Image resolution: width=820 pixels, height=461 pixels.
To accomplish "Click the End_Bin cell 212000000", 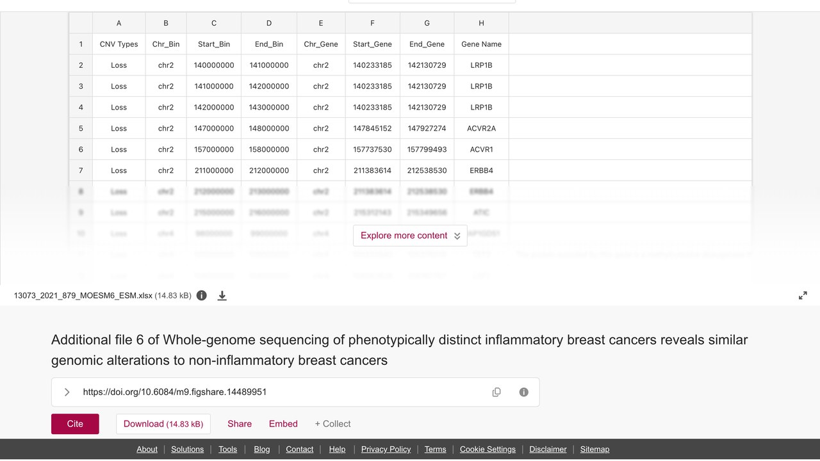I will click(x=269, y=170).
